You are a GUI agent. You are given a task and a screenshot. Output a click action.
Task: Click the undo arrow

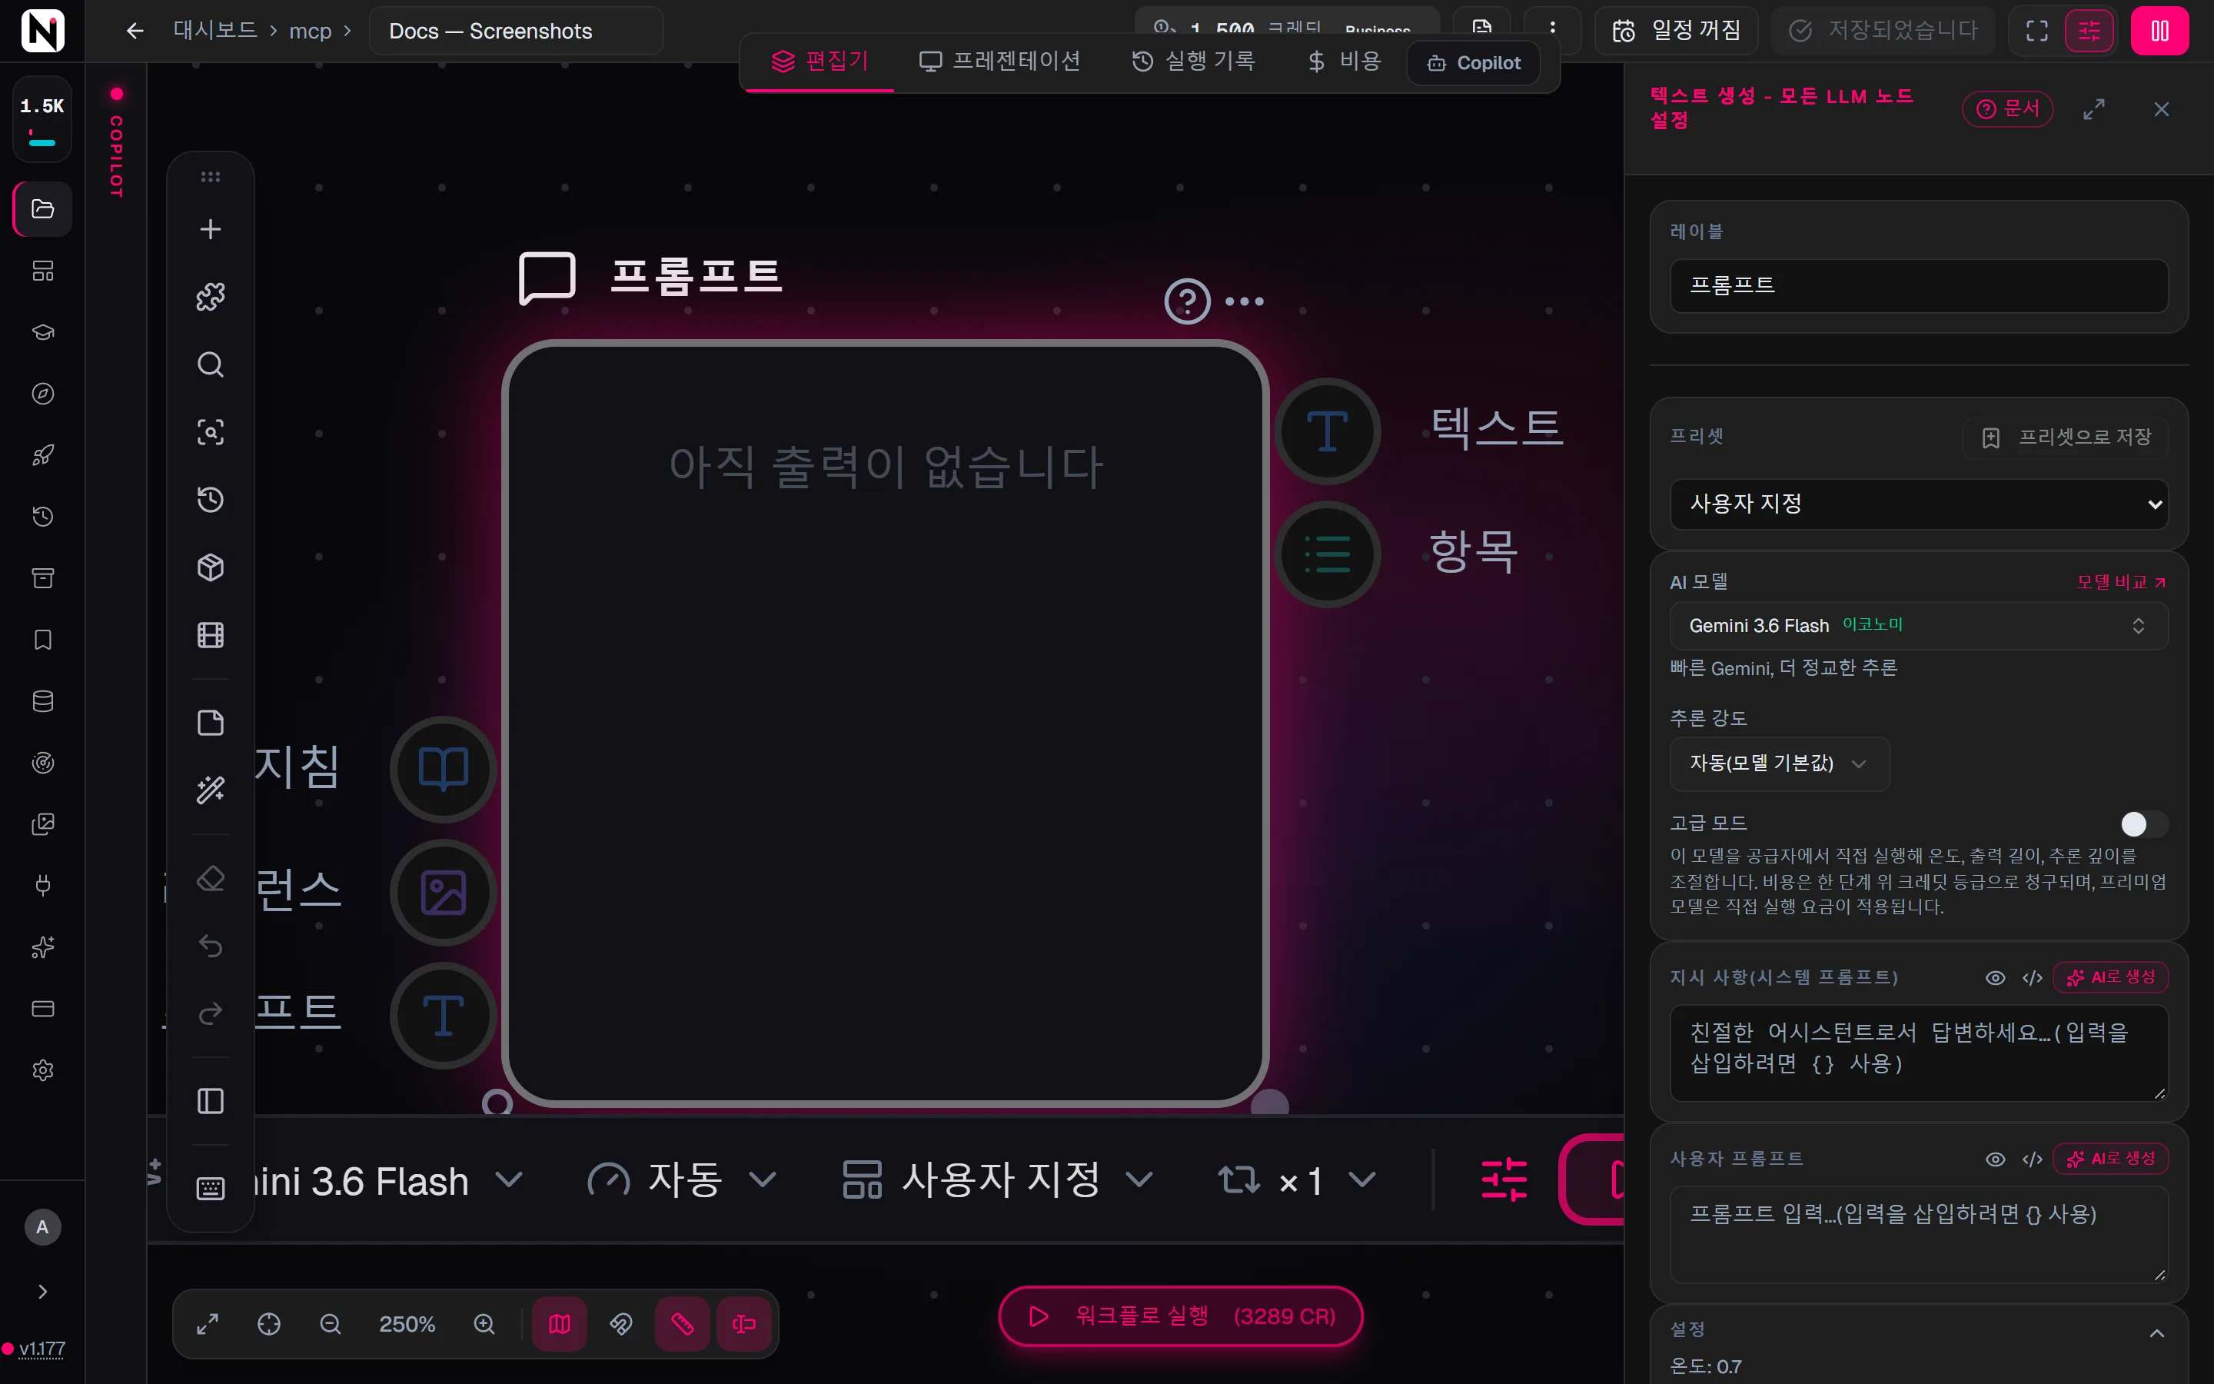[x=211, y=946]
